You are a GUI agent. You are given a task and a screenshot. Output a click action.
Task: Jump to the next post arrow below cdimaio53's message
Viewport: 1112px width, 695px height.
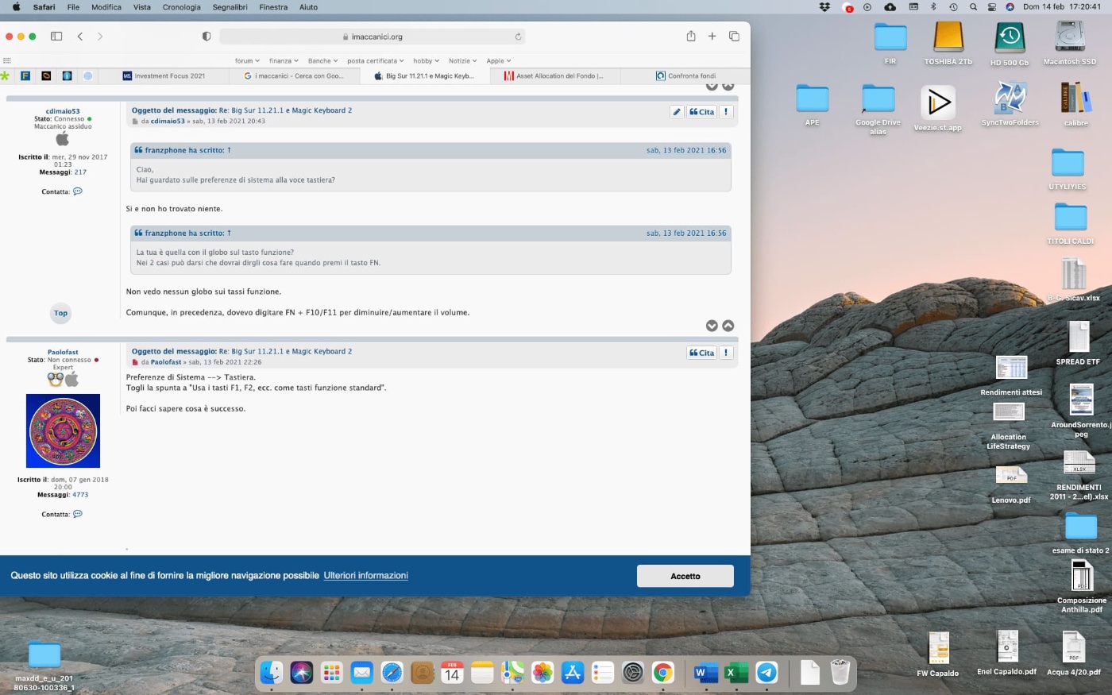[x=712, y=326]
